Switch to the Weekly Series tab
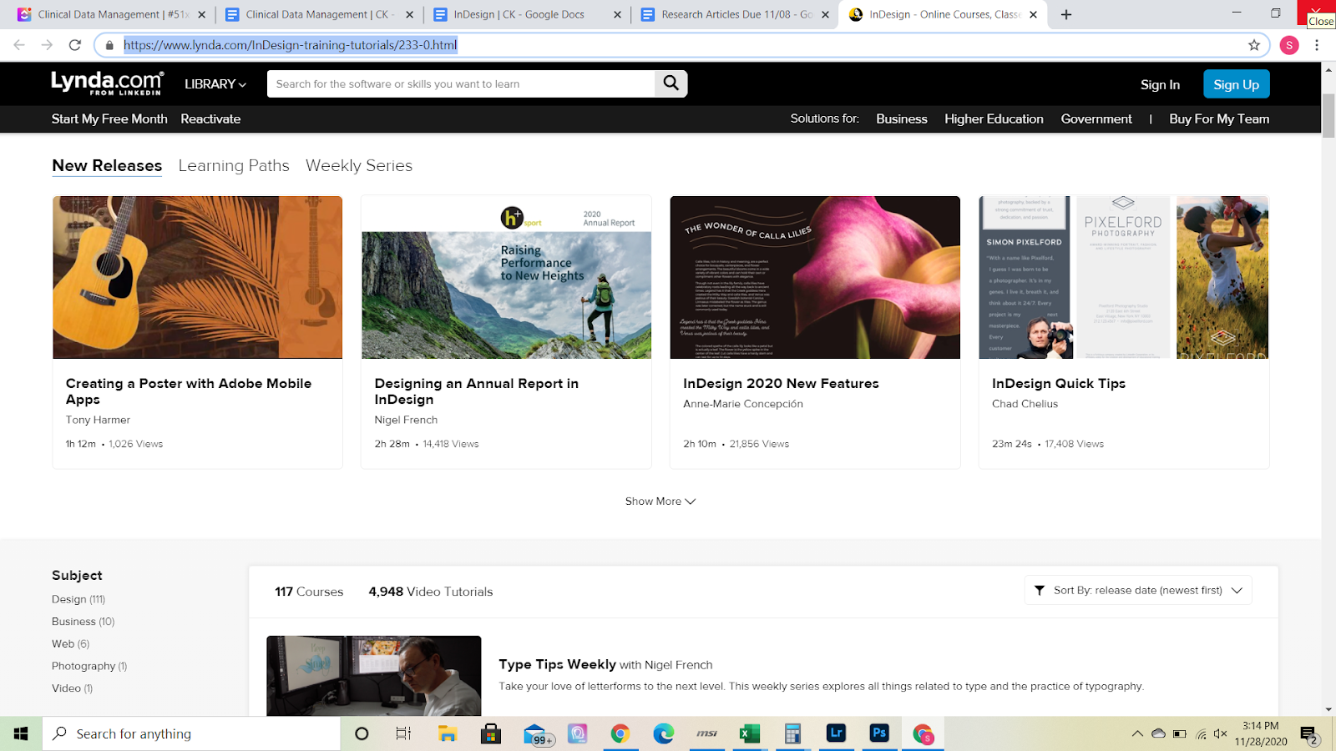The image size is (1336, 751). pos(359,165)
